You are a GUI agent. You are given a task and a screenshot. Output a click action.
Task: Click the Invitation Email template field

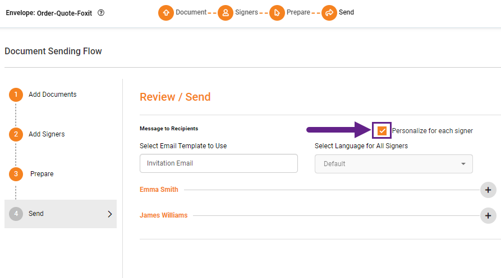pos(218,163)
